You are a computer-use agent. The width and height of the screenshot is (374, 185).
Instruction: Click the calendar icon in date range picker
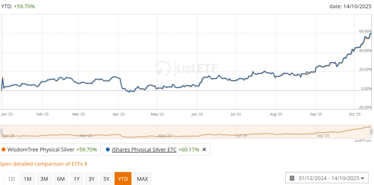[x=292, y=178]
